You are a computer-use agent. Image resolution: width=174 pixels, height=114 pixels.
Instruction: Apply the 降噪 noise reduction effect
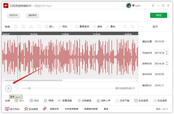point(49,100)
